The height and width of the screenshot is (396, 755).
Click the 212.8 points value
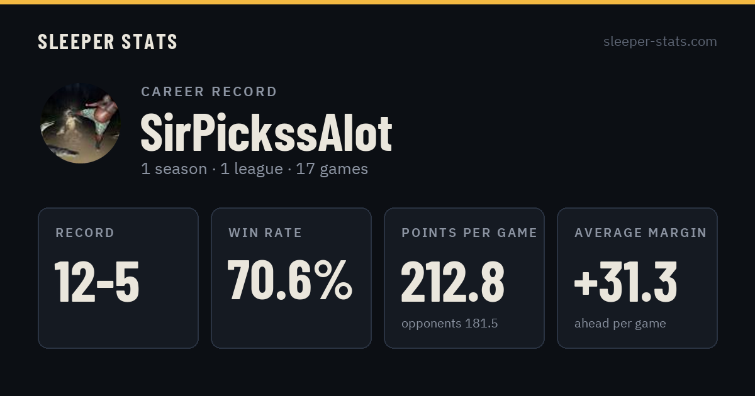[x=452, y=282]
